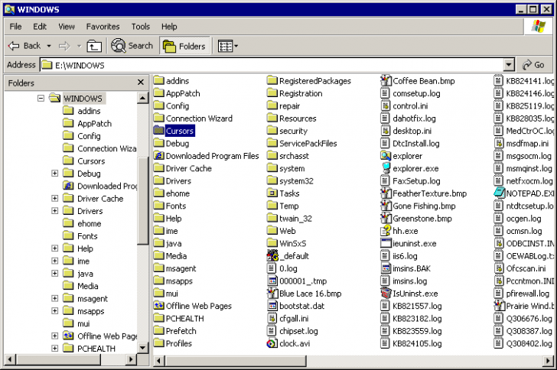Toggle the Folders pane button

pyautogui.click(x=184, y=46)
